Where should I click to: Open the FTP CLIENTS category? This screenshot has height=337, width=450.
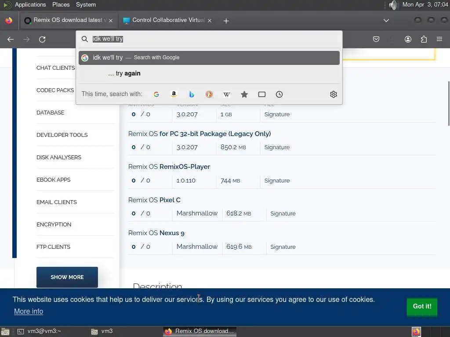pos(53,247)
